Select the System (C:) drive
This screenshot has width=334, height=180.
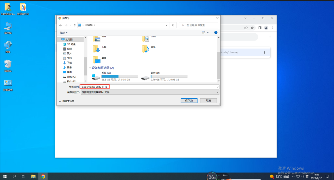96,77
